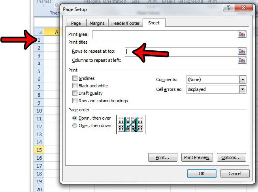Select row 7 header in the worksheet
This screenshot has height=192, width=258.
[39, 87]
